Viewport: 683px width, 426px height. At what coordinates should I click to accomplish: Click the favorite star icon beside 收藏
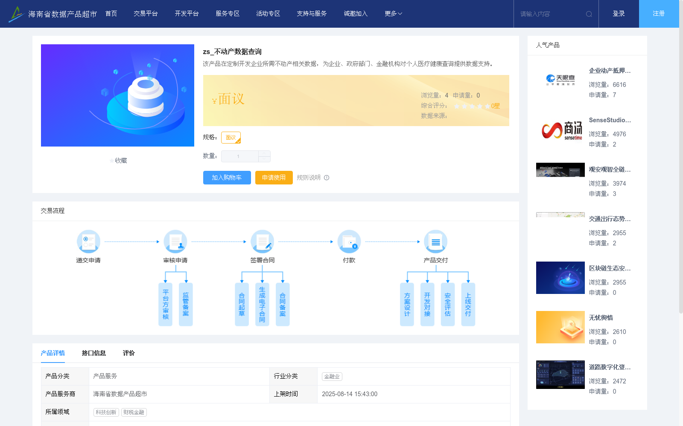[x=112, y=161]
